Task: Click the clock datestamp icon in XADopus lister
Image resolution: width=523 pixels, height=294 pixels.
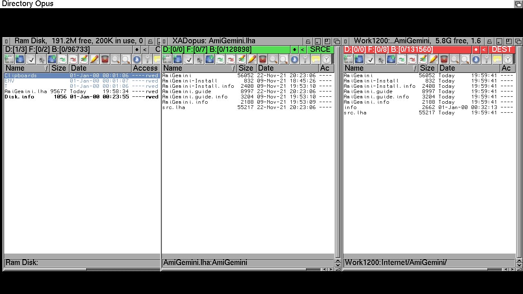Action: pyautogui.click(x=326, y=59)
